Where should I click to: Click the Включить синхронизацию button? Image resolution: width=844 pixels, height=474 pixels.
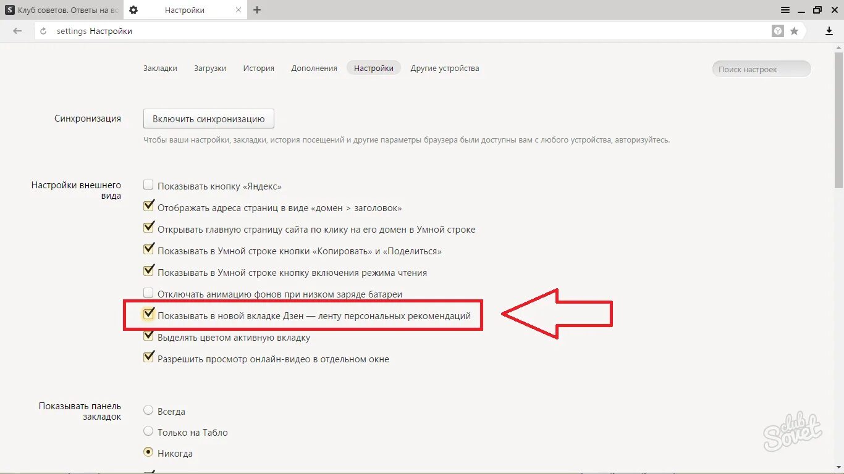(x=209, y=119)
